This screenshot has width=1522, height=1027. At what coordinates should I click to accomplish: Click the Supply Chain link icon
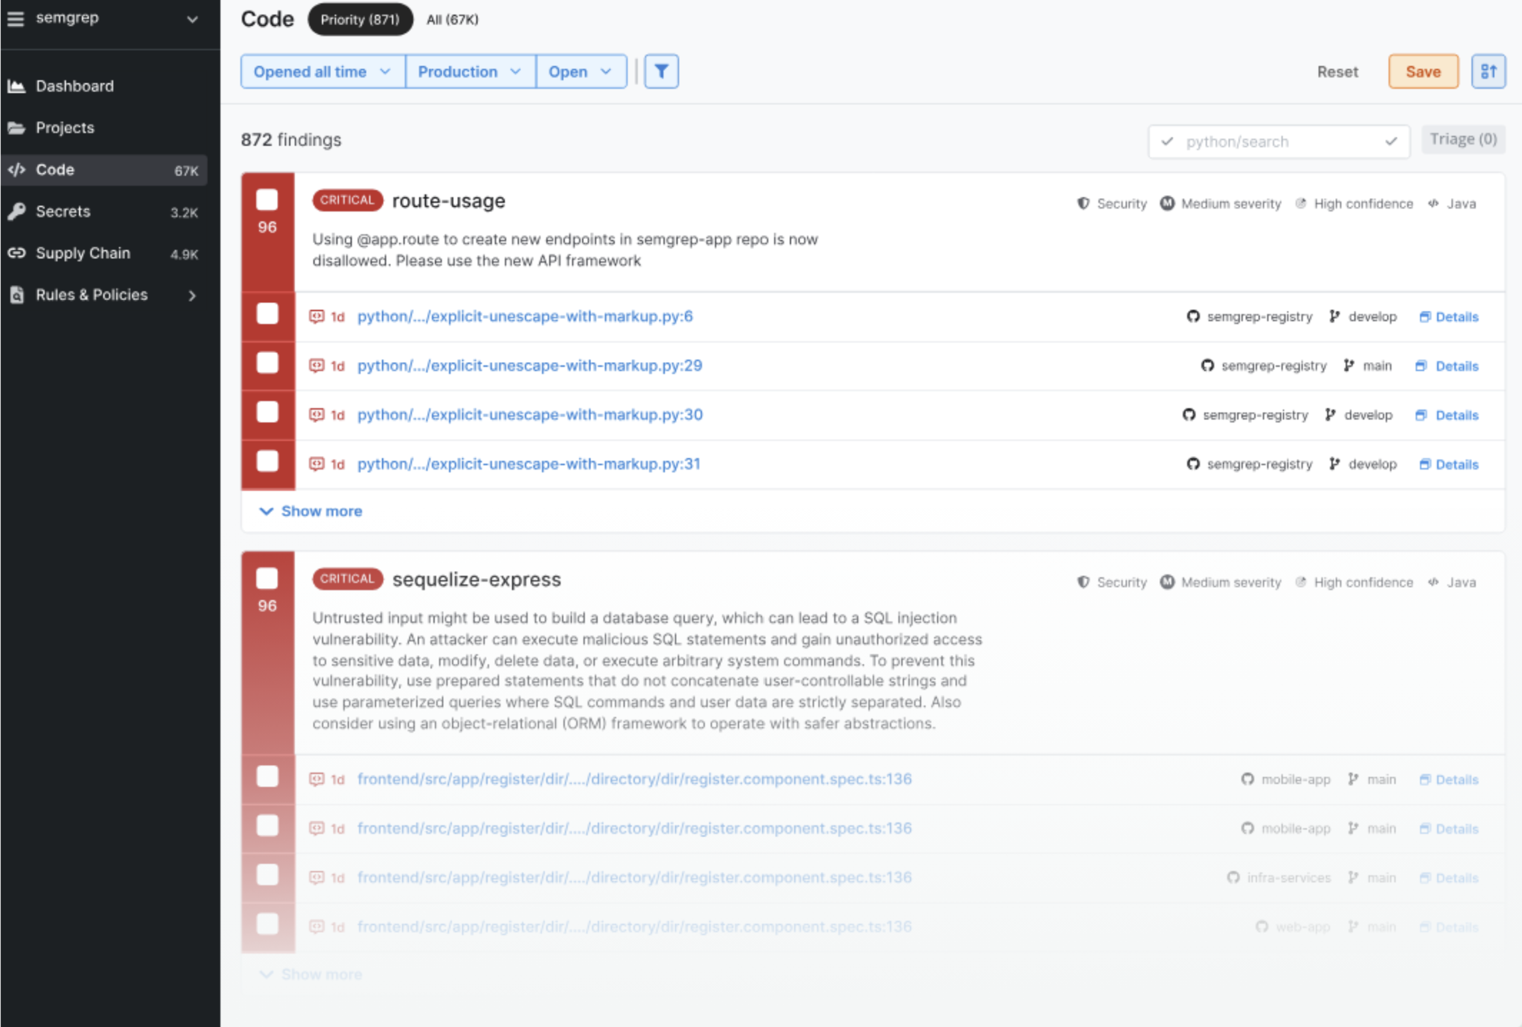click(17, 253)
